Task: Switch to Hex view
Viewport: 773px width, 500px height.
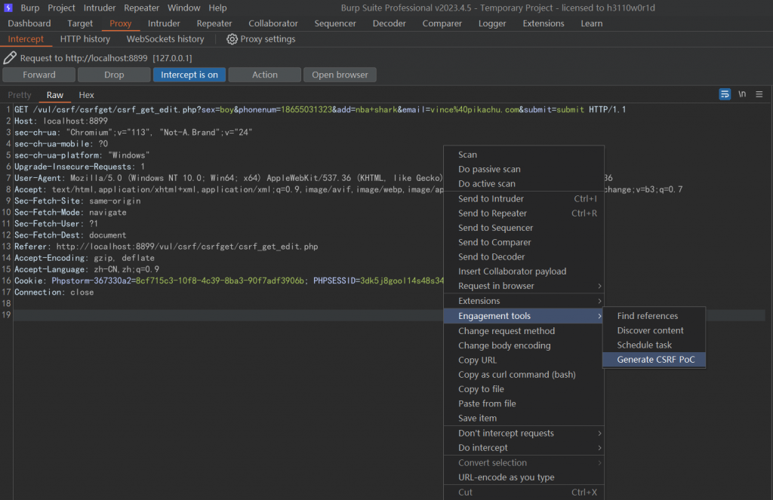Action: [x=87, y=95]
